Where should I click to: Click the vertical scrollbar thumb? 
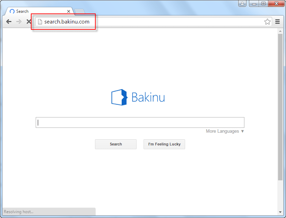[280, 107]
